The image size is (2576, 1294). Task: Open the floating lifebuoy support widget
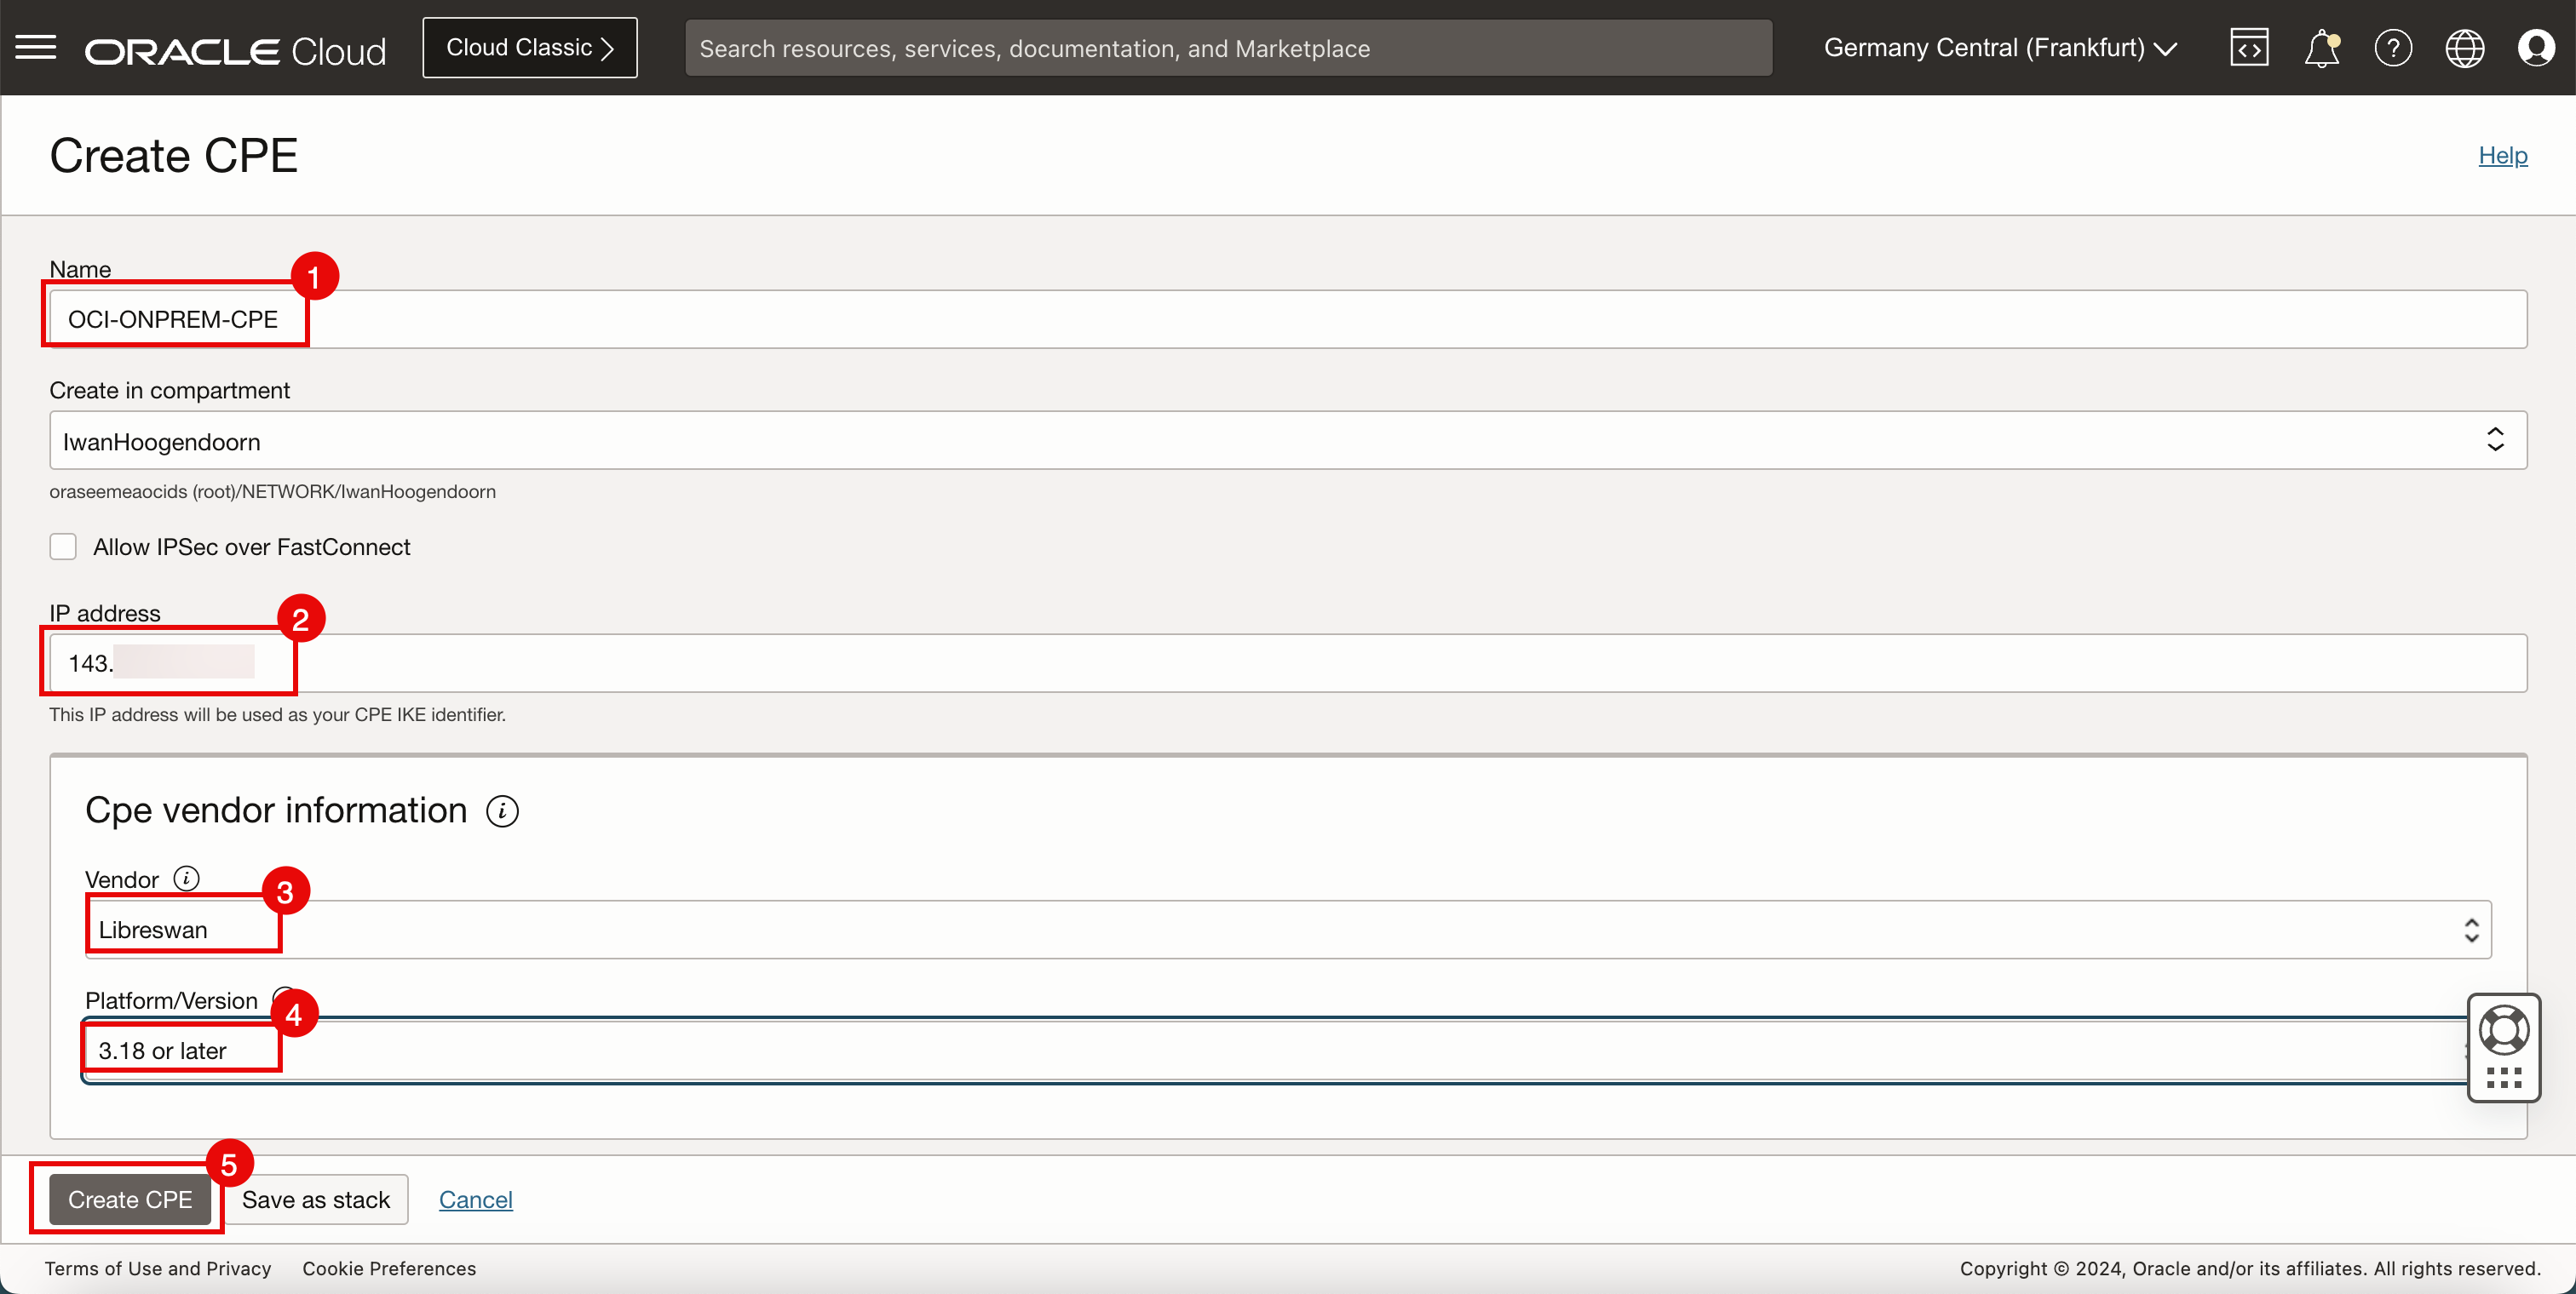[x=2503, y=1029]
